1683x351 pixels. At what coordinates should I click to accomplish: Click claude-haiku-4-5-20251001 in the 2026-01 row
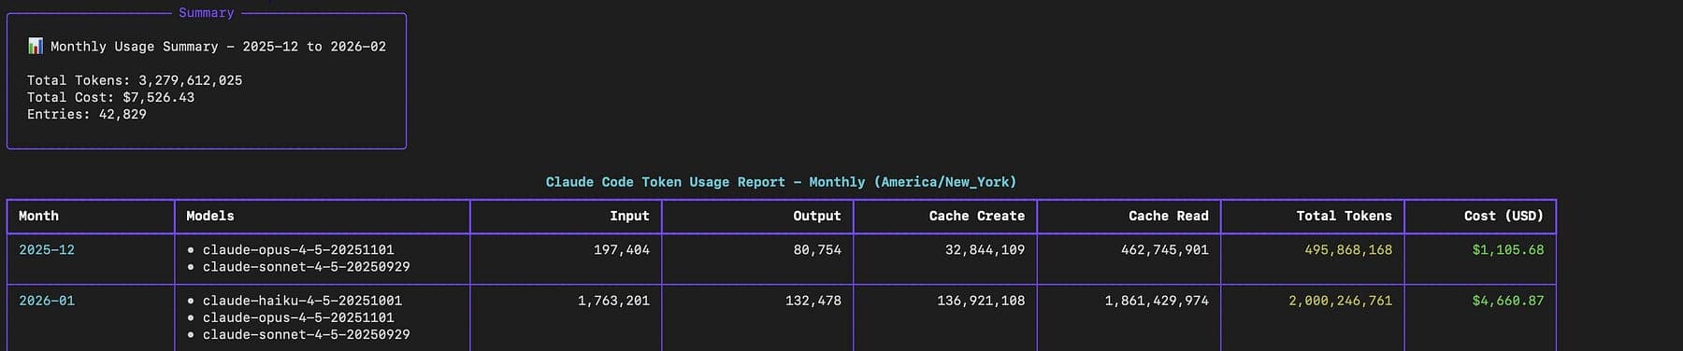coord(302,301)
